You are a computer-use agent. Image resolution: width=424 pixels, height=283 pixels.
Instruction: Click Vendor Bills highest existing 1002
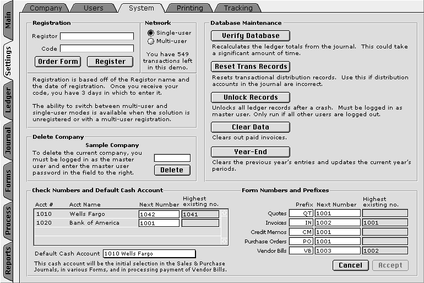pyautogui.click(x=385, y=251)
